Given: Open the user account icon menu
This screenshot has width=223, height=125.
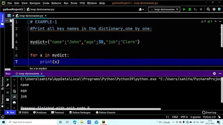Looking at the screenshot, I should (141, 9).
